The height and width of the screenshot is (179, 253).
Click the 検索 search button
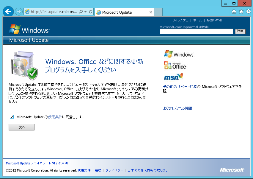click(x=240, y=31)
